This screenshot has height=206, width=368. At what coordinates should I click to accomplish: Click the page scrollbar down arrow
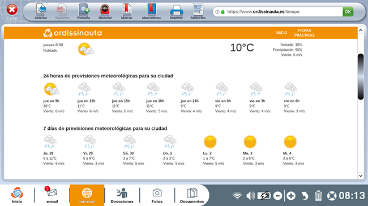[x=361, y=176]
